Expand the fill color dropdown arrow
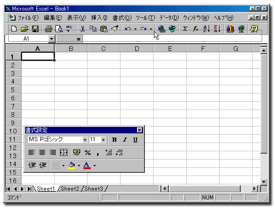 [79, 165]
